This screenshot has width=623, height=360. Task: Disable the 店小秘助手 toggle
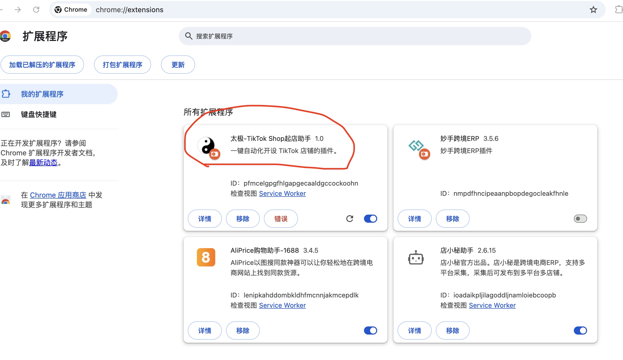click(580, 331)
